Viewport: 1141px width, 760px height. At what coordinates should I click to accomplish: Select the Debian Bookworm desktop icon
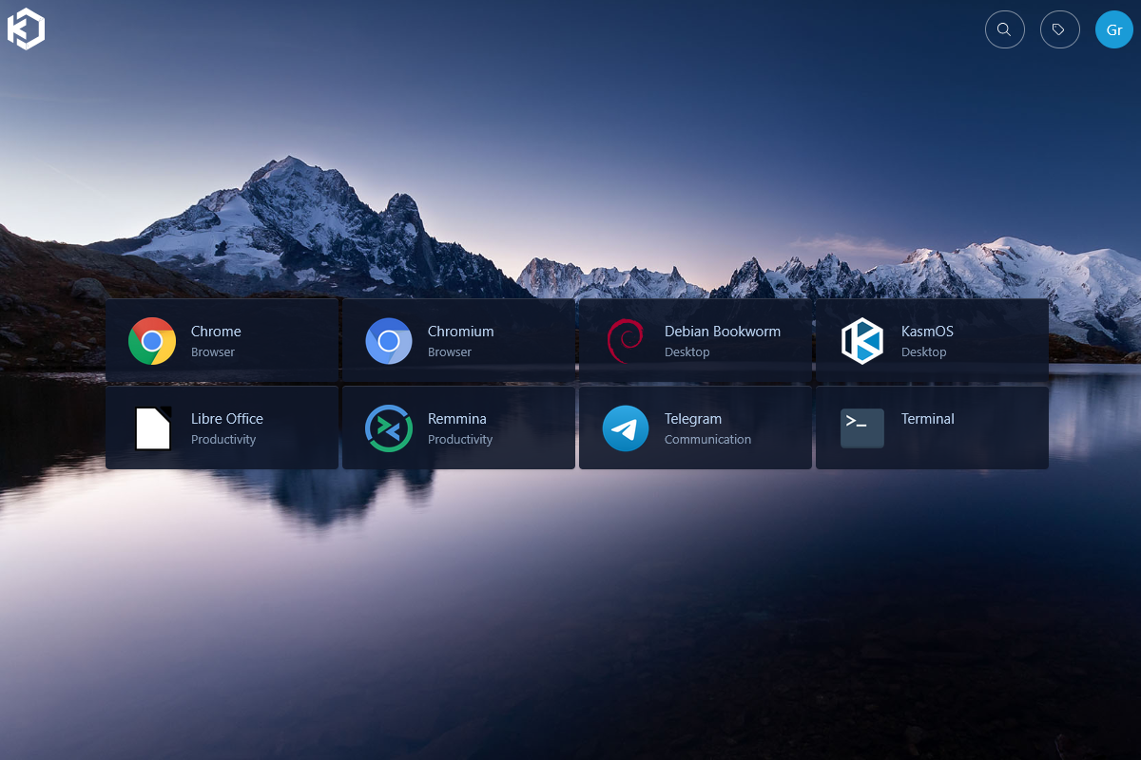point(625,341)
